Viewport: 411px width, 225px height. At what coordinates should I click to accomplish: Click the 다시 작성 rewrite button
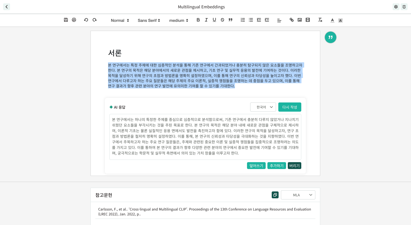coord(290,107)
